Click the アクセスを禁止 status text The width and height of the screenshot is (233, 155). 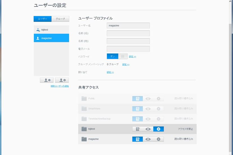pos(185,129)
